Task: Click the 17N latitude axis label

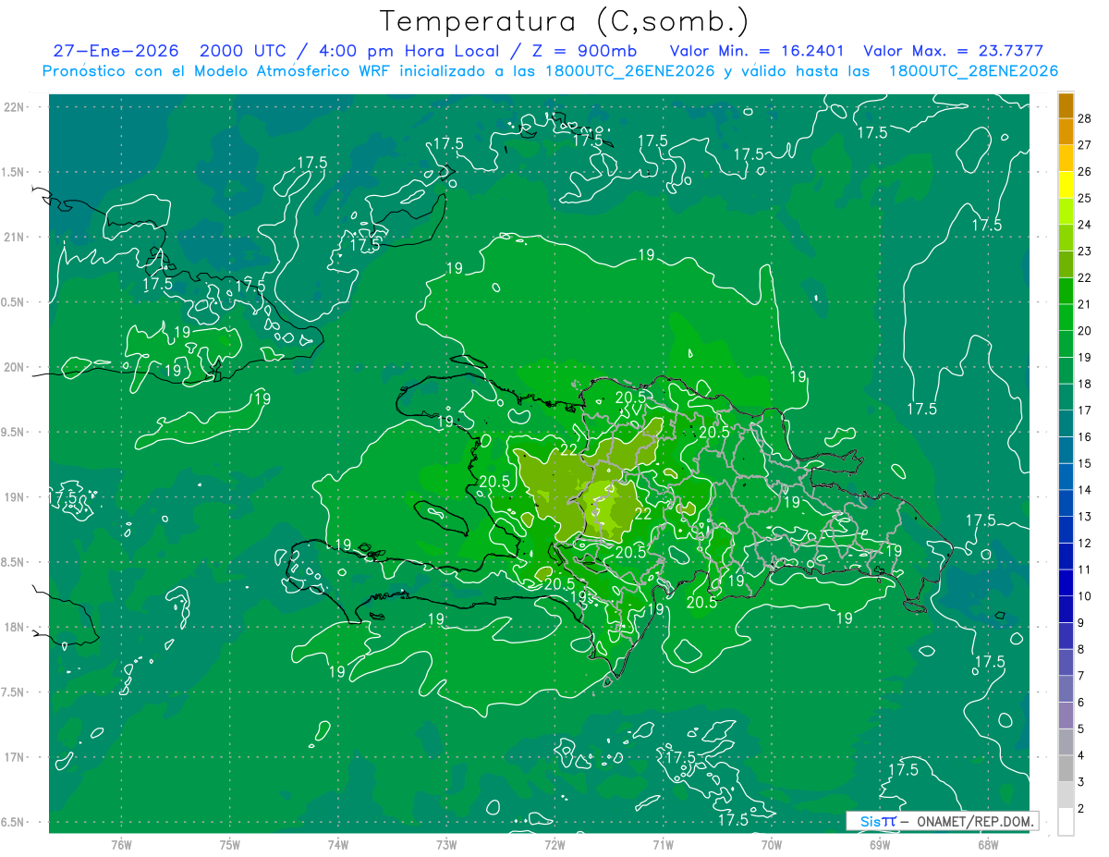Action: [14, 757]
